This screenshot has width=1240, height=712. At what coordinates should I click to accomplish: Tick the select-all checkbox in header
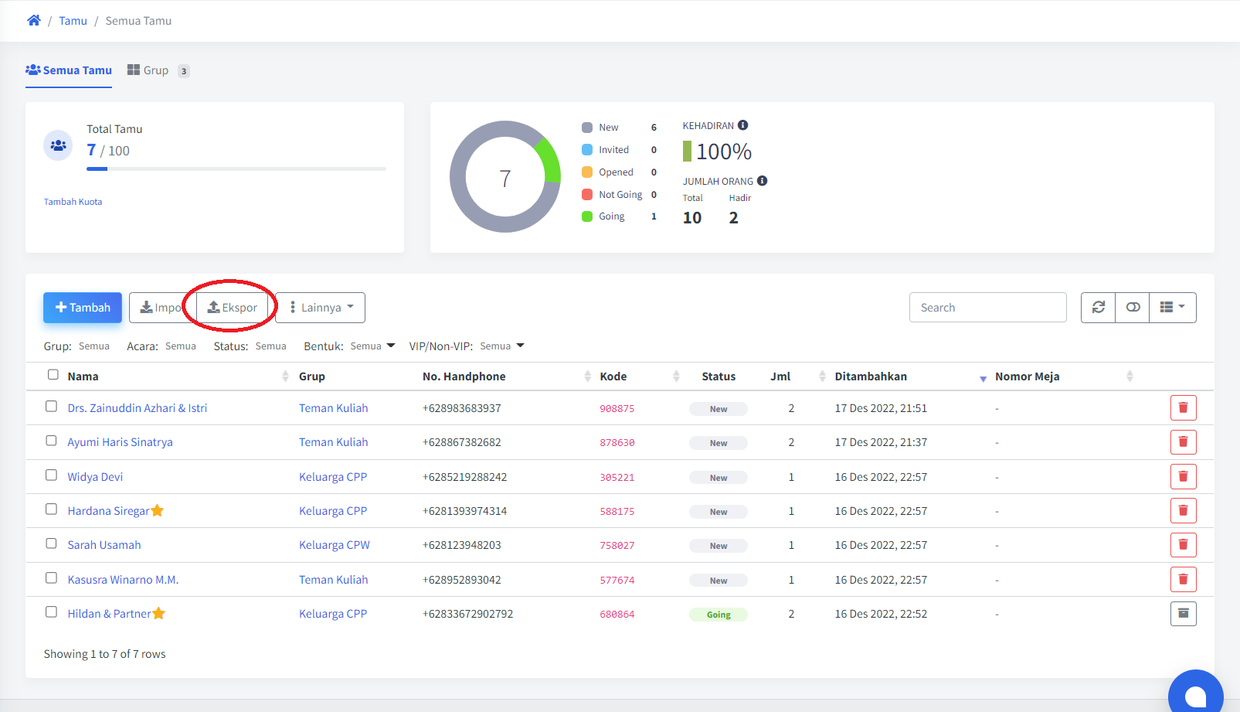pyautogui.click(x=53, y=375)
